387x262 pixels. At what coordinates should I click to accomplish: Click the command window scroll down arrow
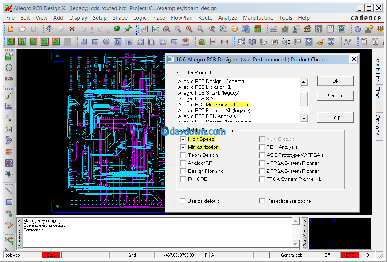coord(296,244)
